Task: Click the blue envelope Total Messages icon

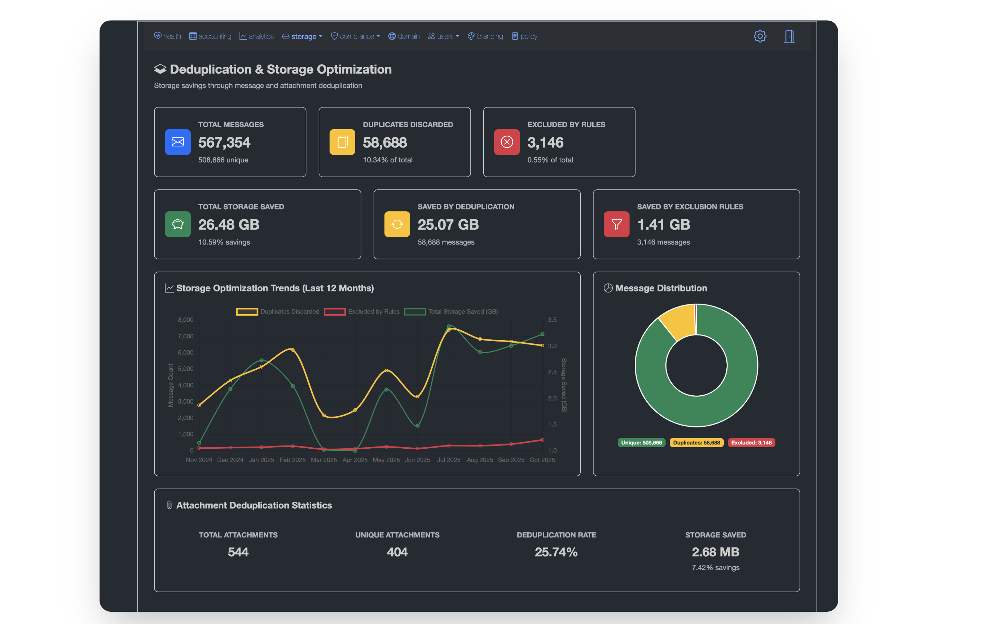Action: coord(177,142)
